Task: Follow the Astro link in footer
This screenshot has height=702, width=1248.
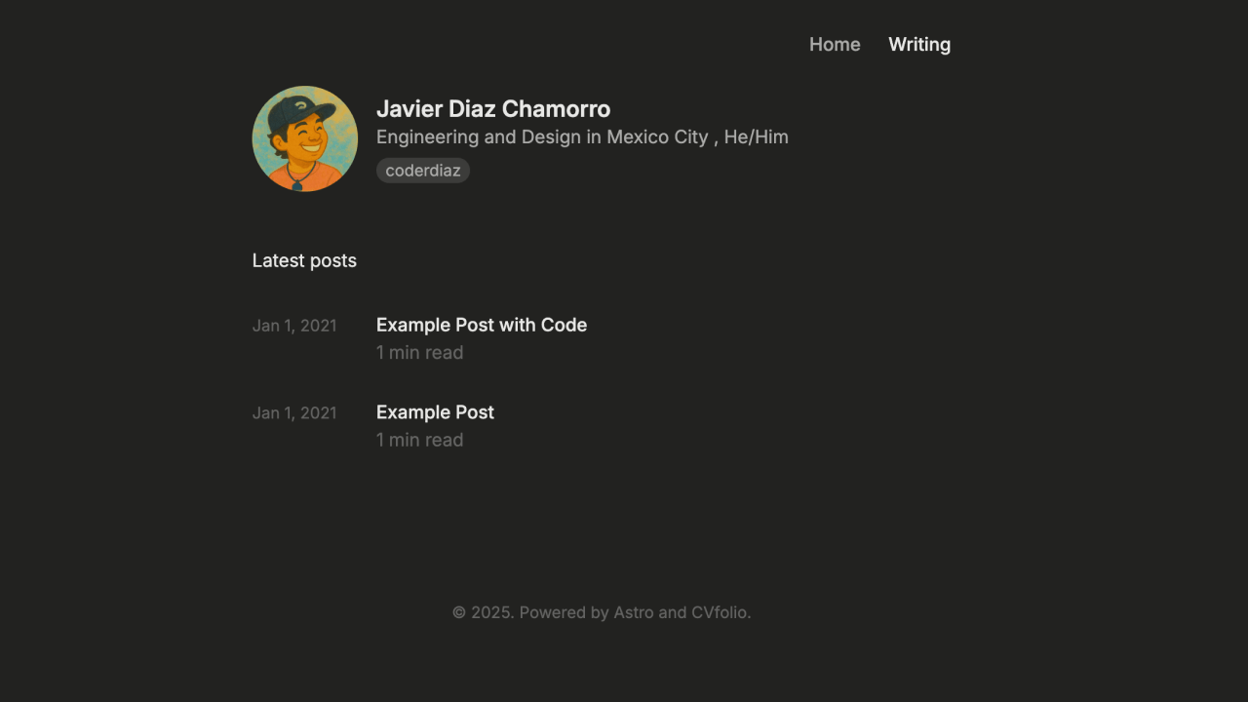Action: coord(633,612)
